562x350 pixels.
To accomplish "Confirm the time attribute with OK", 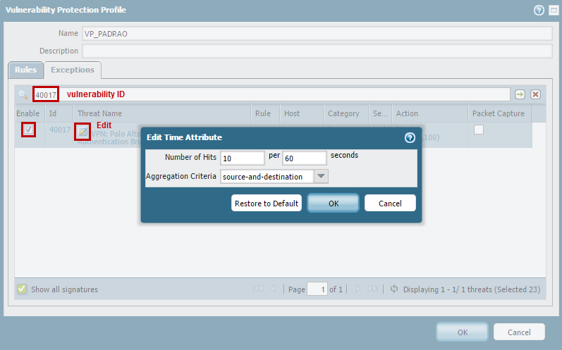I will pos(333,203).
